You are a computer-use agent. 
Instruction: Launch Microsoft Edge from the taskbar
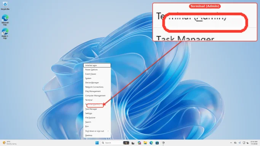pos(151,143)
